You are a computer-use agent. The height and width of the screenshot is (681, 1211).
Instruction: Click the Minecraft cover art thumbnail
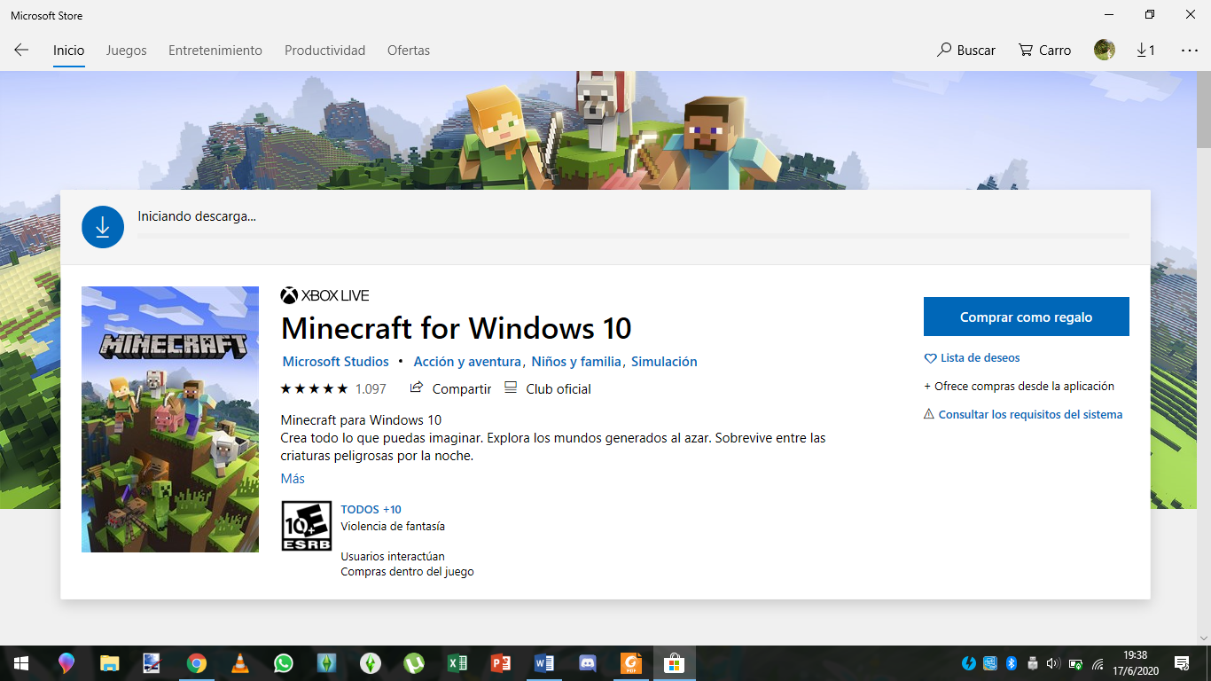[170, 419]
